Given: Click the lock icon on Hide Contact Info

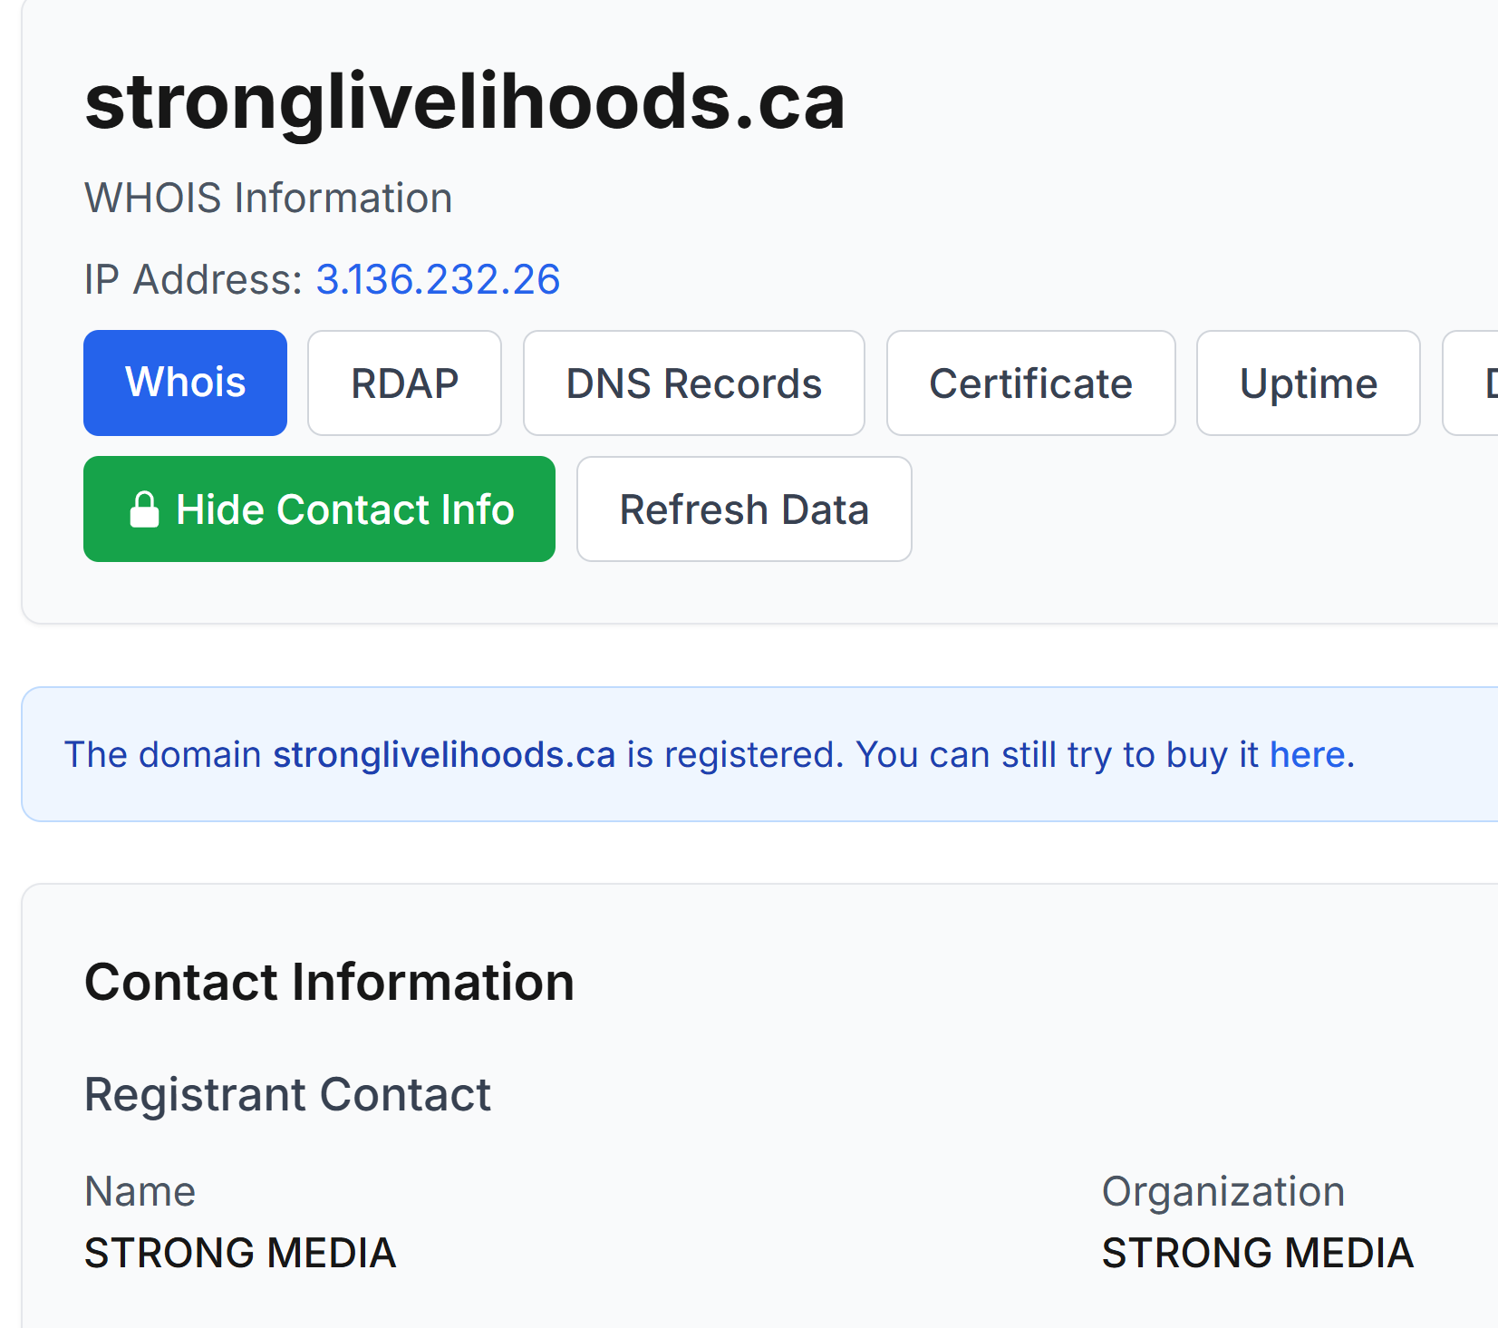Looking at the screenshot, I should [144, 509].
